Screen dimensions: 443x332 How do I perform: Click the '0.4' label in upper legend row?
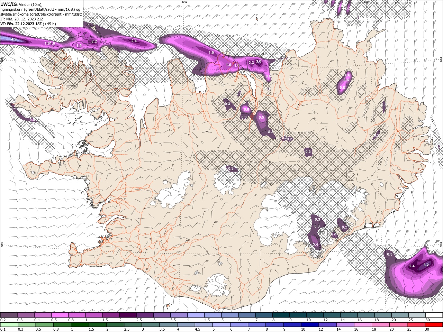coord(37,320)
